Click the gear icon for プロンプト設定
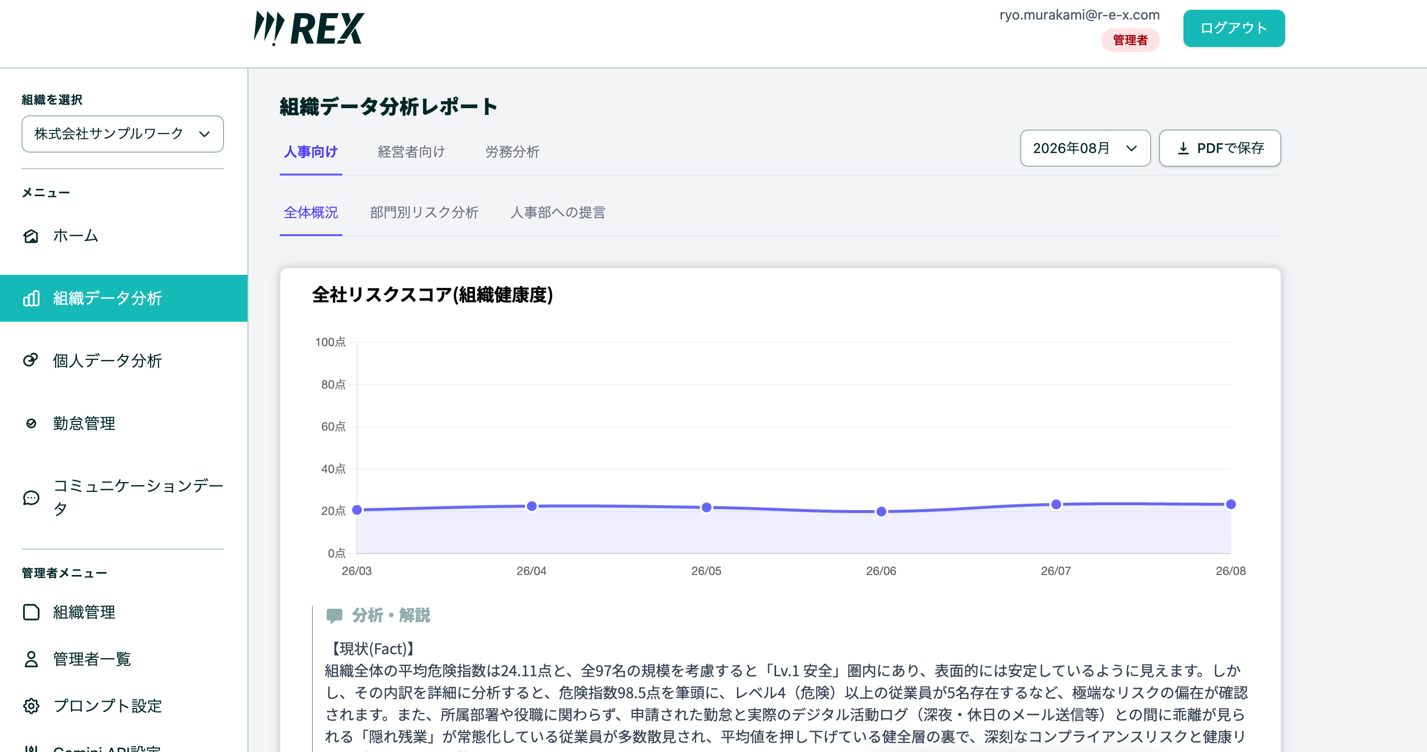1427x752 pixels. pyautogui.click(x=31, y=707)
